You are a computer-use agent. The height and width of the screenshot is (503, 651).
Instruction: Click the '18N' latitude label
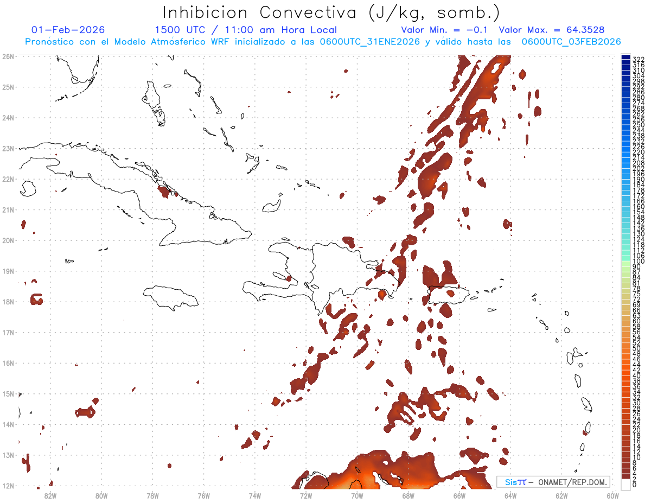[8, 302]
